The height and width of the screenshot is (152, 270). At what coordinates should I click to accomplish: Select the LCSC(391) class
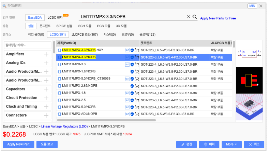click(58, 35)
